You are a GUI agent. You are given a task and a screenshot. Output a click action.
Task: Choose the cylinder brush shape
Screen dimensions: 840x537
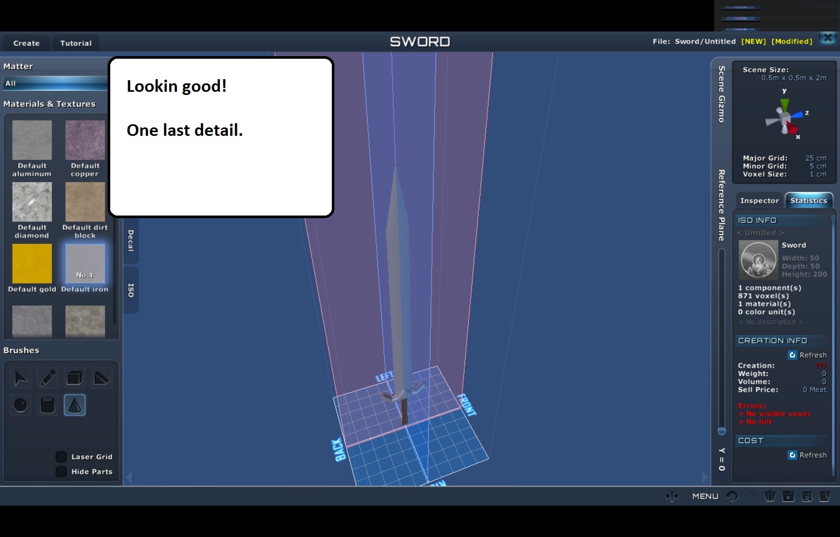click(47, 405)
